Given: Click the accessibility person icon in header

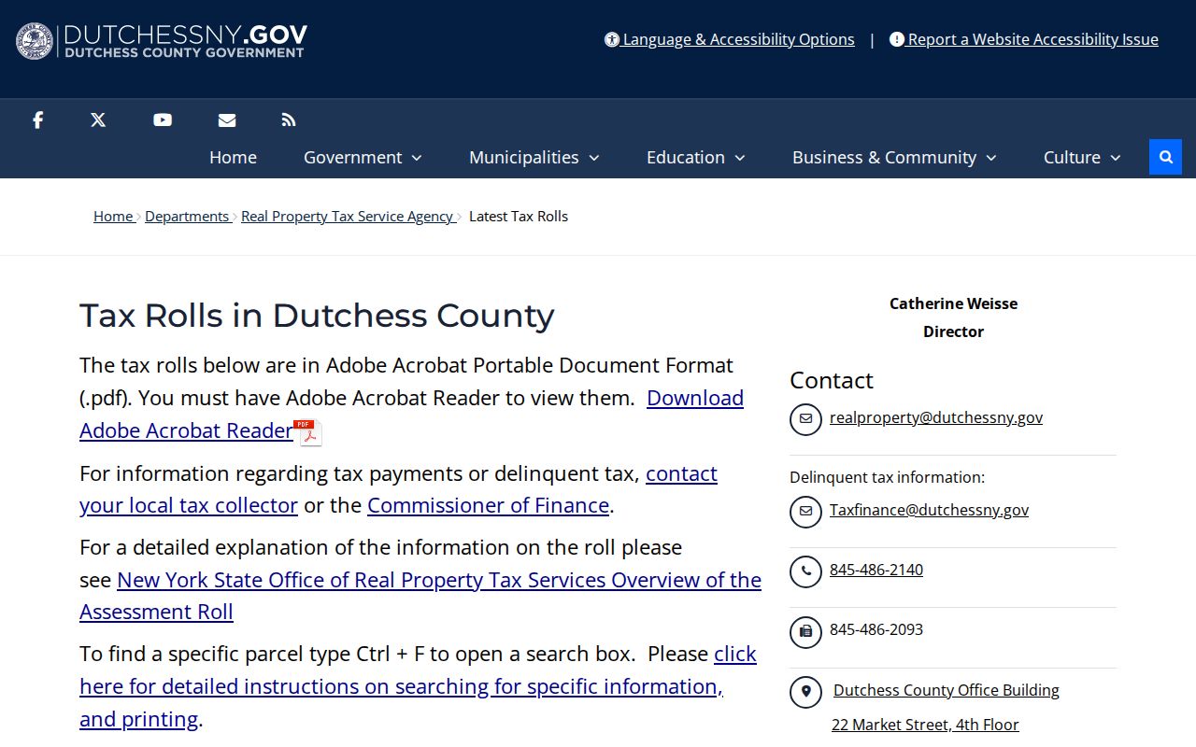Looking at the screenshot, I should tap(612, 39).
